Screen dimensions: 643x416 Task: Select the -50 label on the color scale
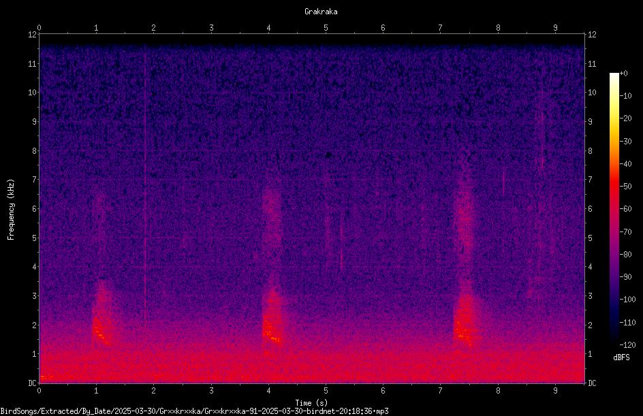[625, 187]
